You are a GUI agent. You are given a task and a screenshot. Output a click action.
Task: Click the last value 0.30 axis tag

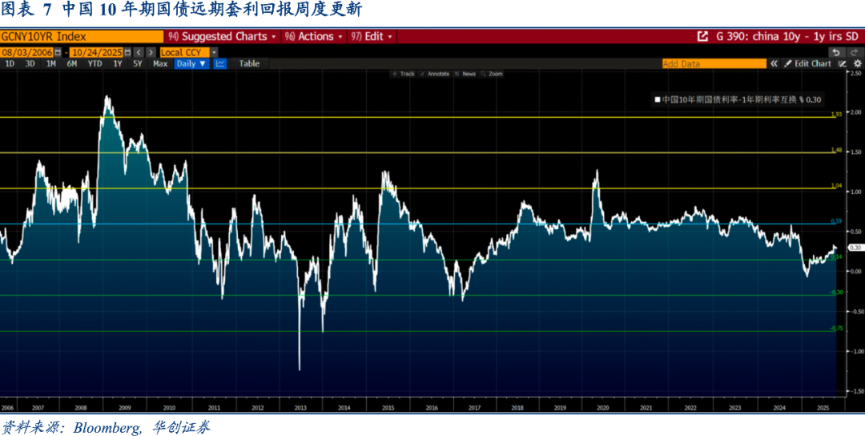coord(855,247)
